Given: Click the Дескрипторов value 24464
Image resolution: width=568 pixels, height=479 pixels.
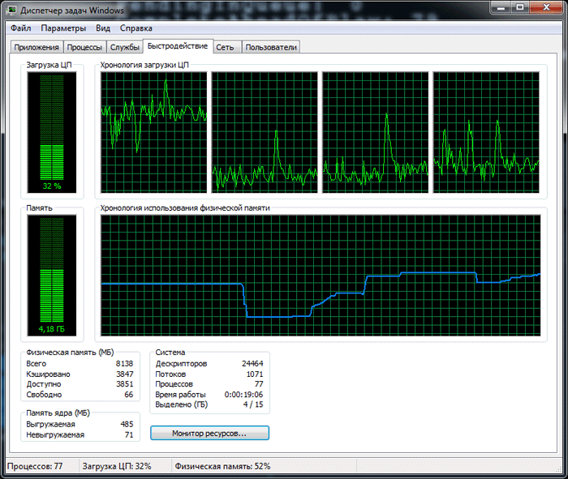Looking at the screenshot, I should pyautogui.click(x=252, y=364).
